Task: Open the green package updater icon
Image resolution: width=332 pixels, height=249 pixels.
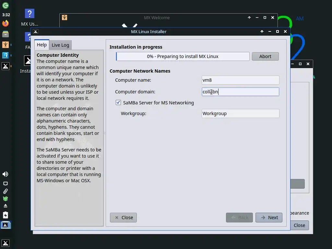Action: pos(6,199)
